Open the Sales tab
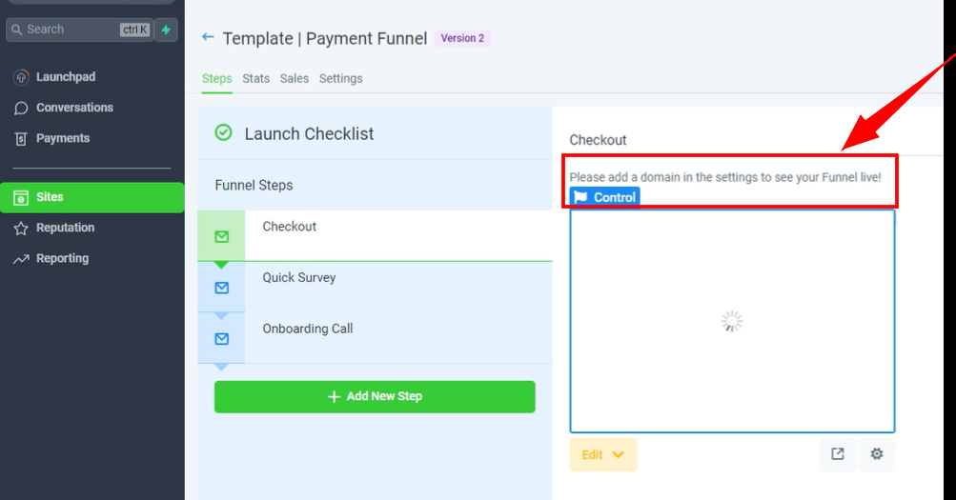 [295, 78]
